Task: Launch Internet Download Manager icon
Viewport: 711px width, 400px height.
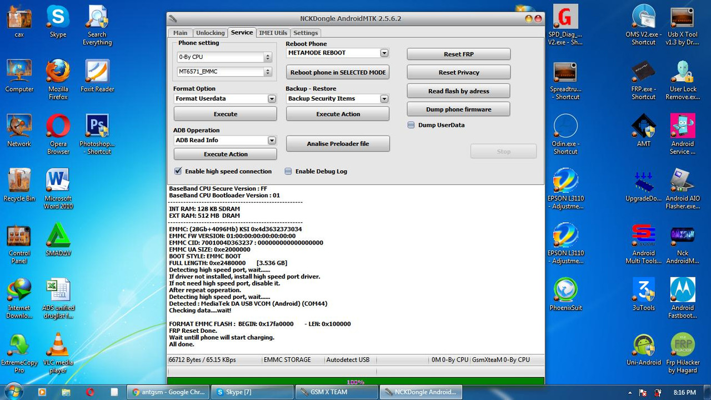Action: (x=19, y=298)
